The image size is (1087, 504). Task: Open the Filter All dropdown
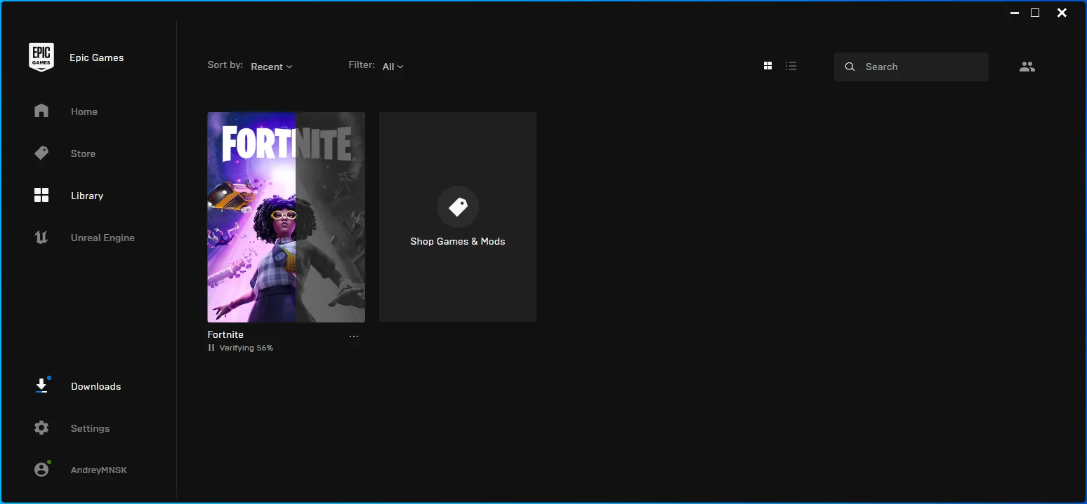point(393,67)
